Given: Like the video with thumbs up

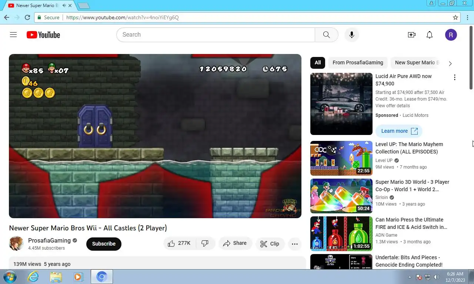Looking at the screenshot, I should pyautogui.click(x=179, y=243).
